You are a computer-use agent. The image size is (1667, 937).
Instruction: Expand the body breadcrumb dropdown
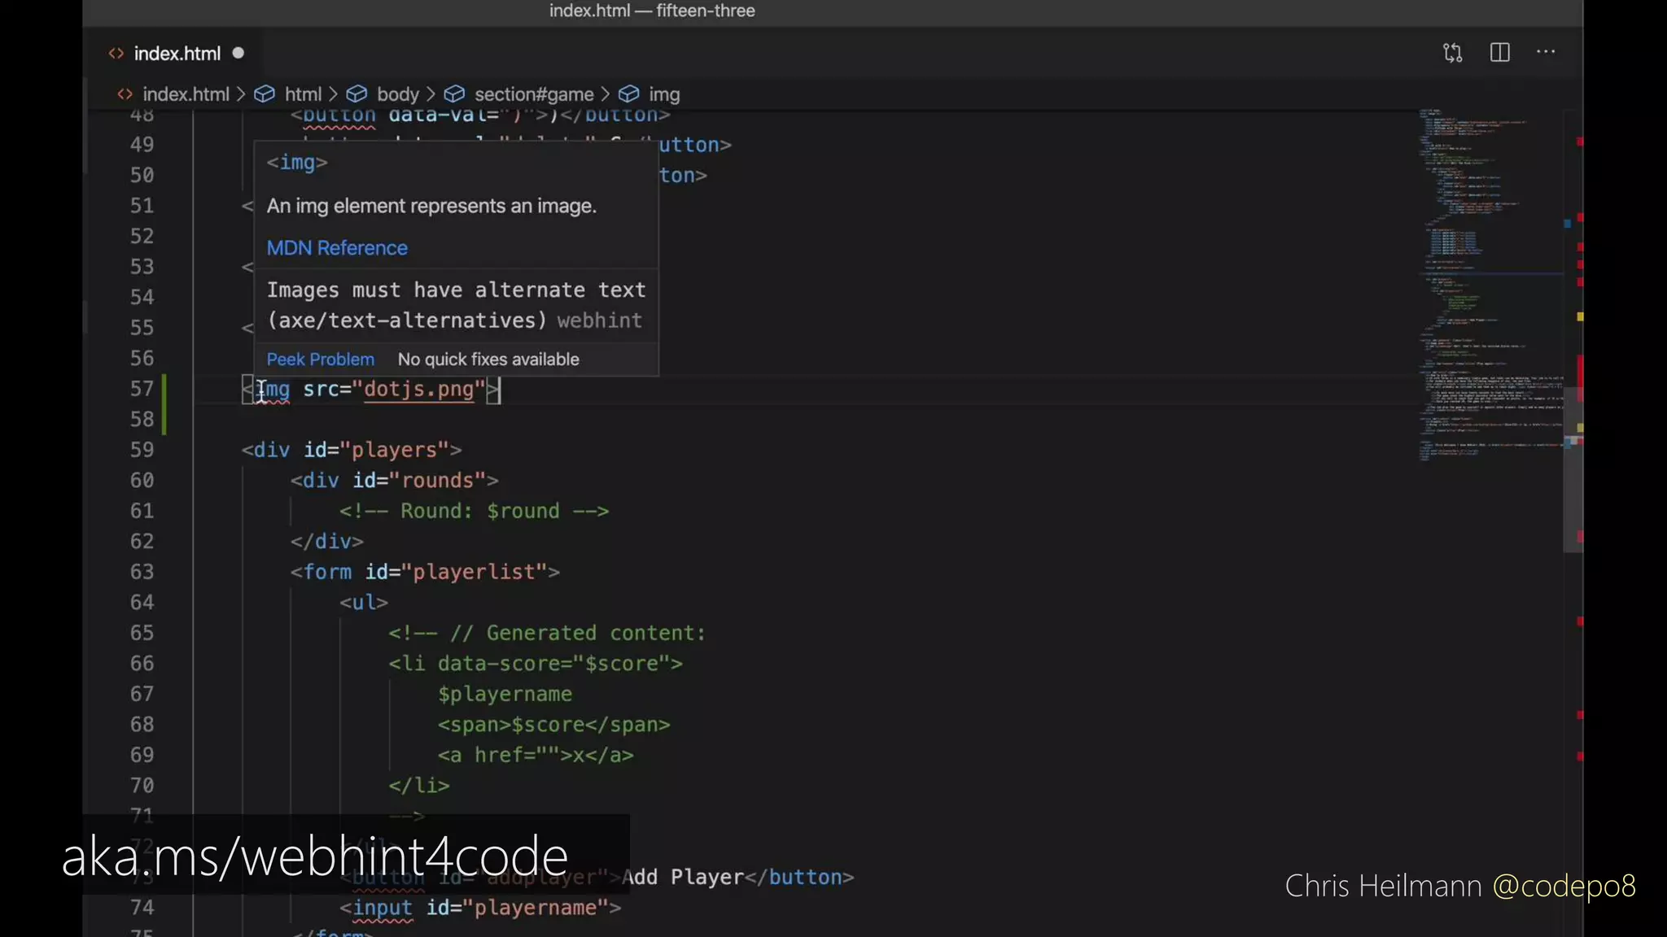[397, 94]
